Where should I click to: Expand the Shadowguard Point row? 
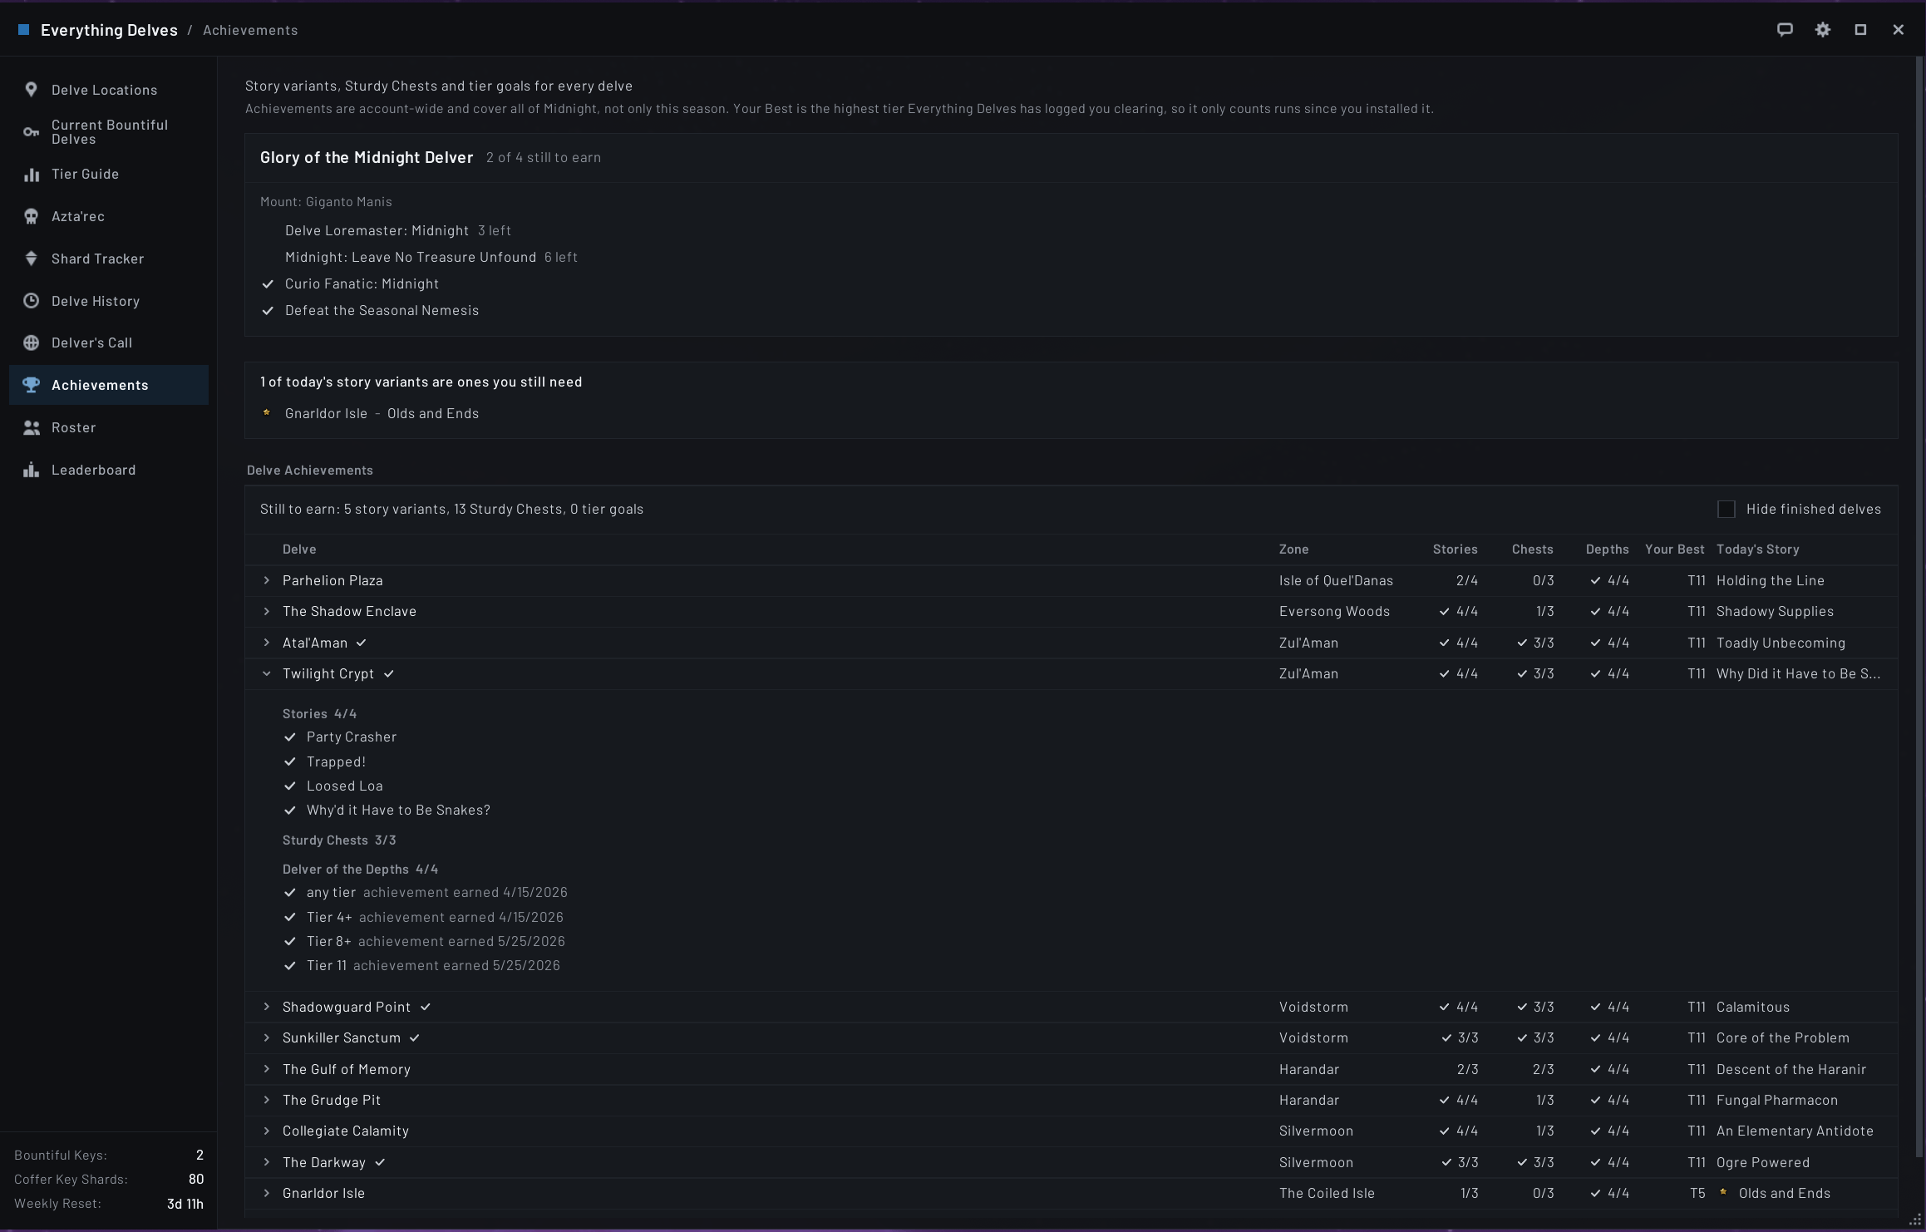[266, 1007]
